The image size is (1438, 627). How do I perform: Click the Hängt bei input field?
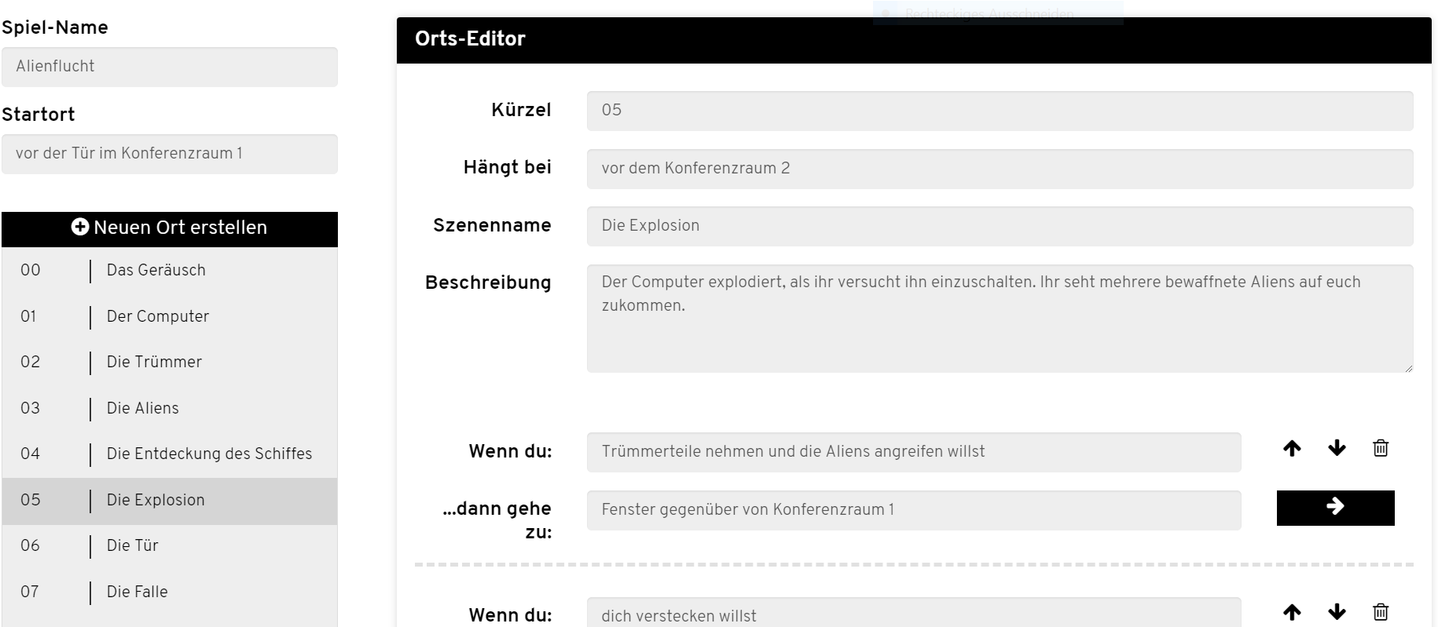pos(1000,169)
